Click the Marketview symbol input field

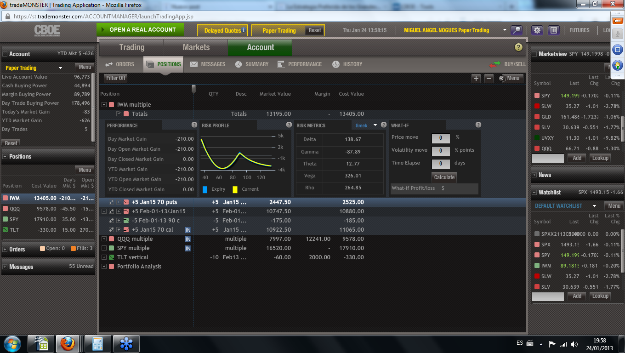tap(548, 159)
